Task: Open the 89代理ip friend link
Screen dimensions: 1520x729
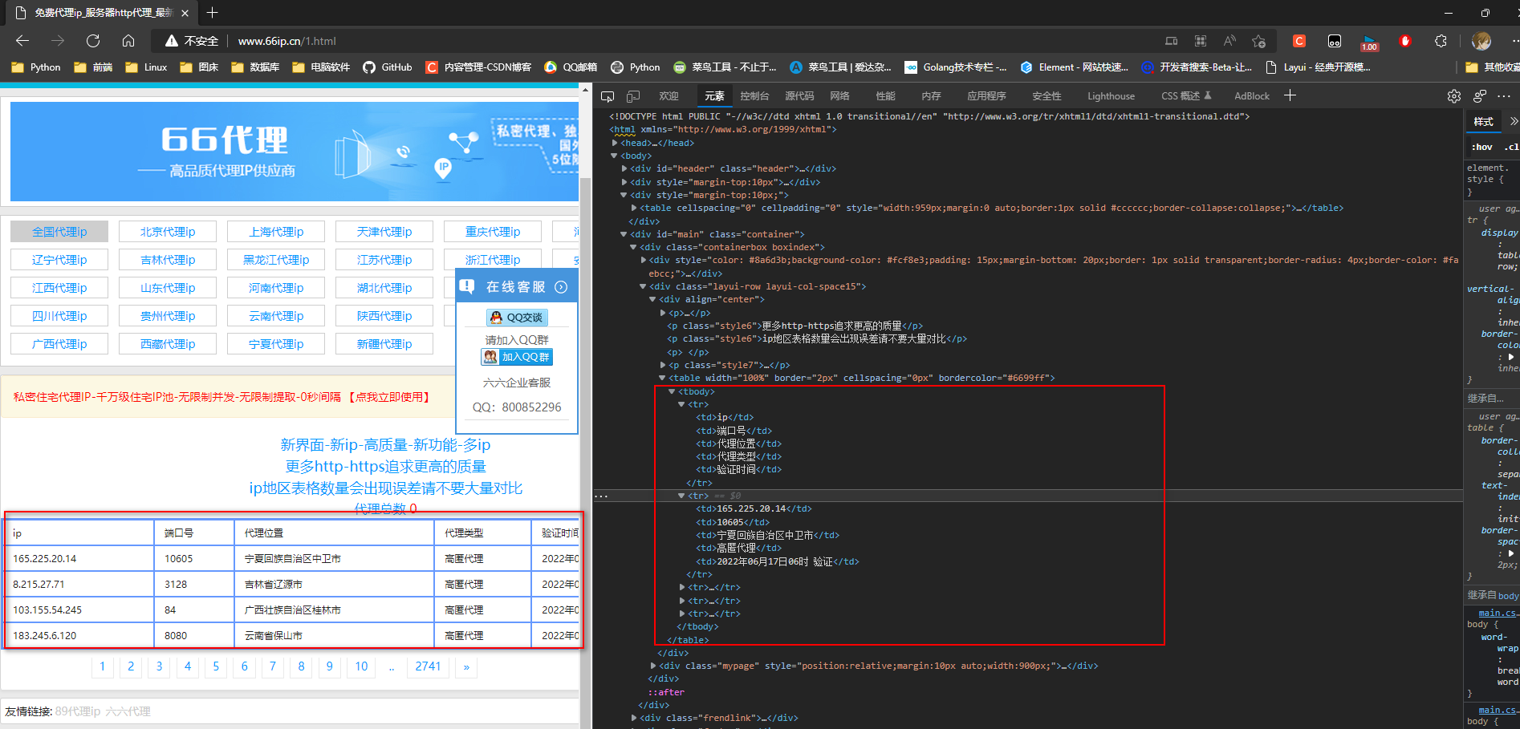Action: click(78, 711)
